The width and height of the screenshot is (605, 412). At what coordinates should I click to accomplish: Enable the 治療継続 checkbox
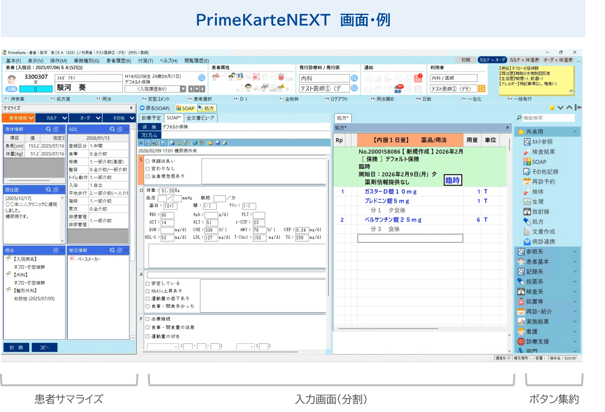(x=148, y=319)
